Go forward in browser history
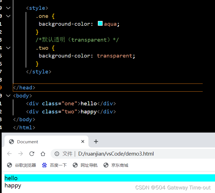The height and width of the screenshot is (193, 215). (21, 154)
